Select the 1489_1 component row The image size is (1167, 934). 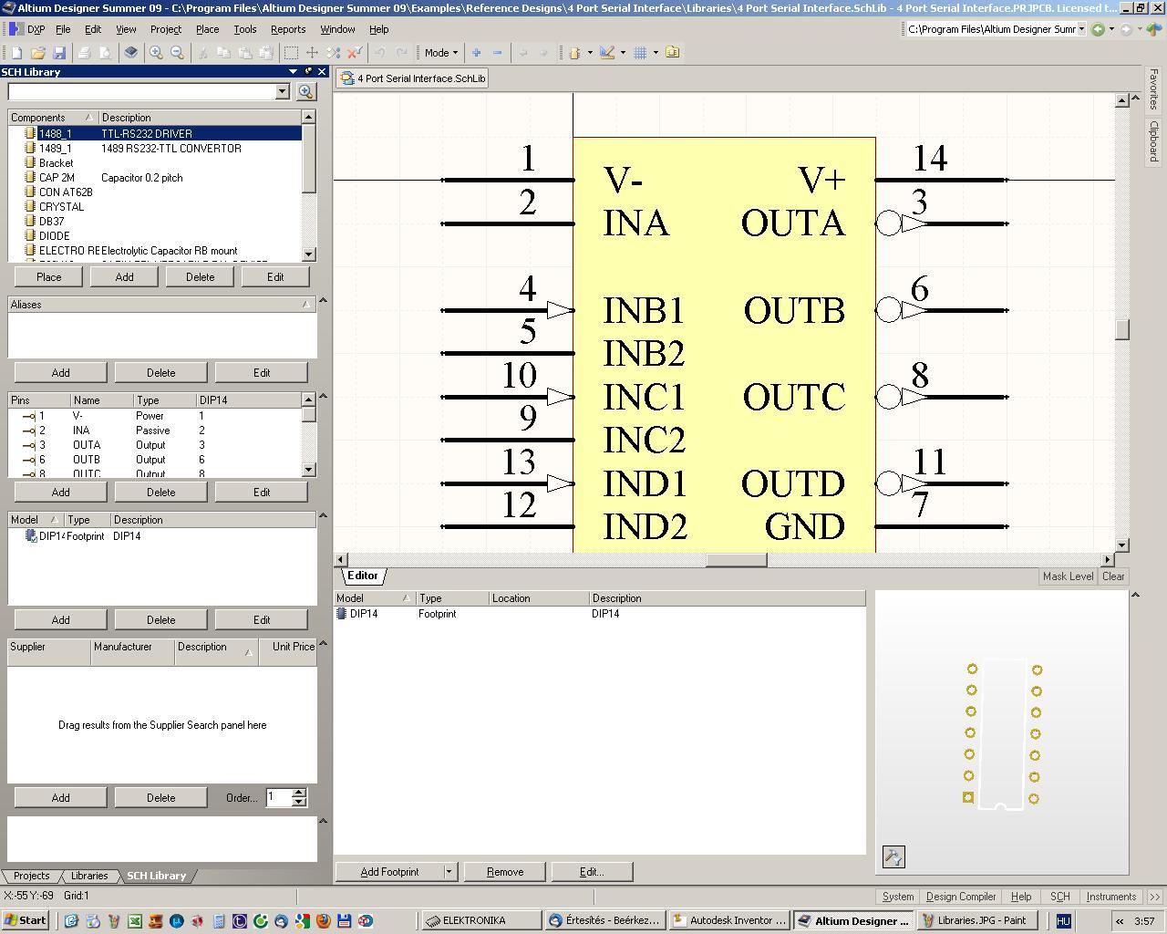155,148
